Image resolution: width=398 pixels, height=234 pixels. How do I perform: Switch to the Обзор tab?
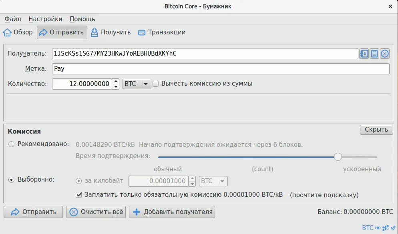pos(18,32)
